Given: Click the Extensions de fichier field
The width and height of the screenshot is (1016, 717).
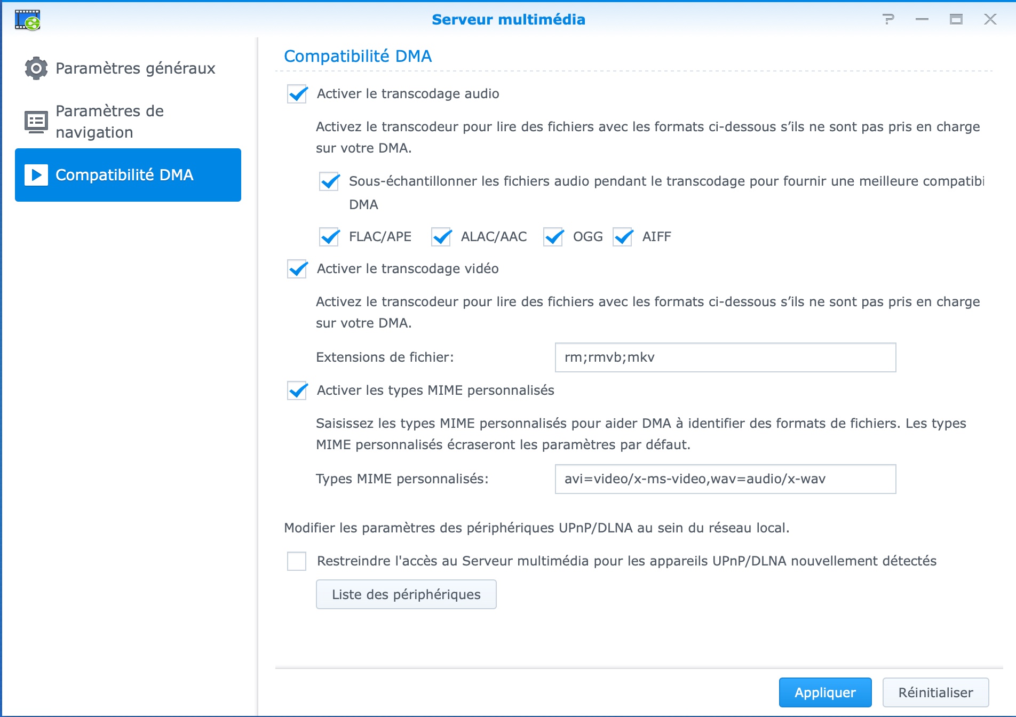Looking at the screenshot, I should (725, 357).
